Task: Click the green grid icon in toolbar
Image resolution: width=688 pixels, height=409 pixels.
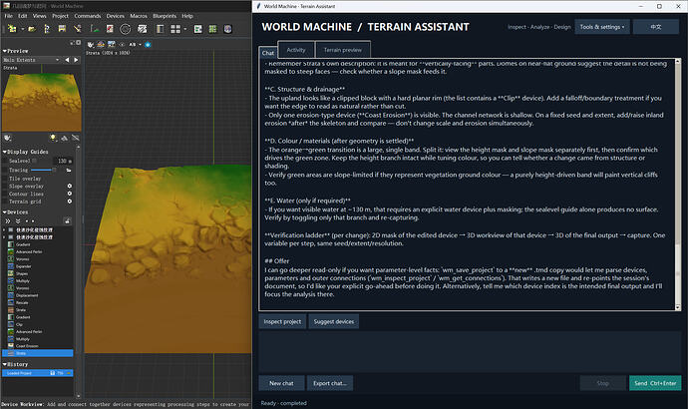Action: pos(212,29)
